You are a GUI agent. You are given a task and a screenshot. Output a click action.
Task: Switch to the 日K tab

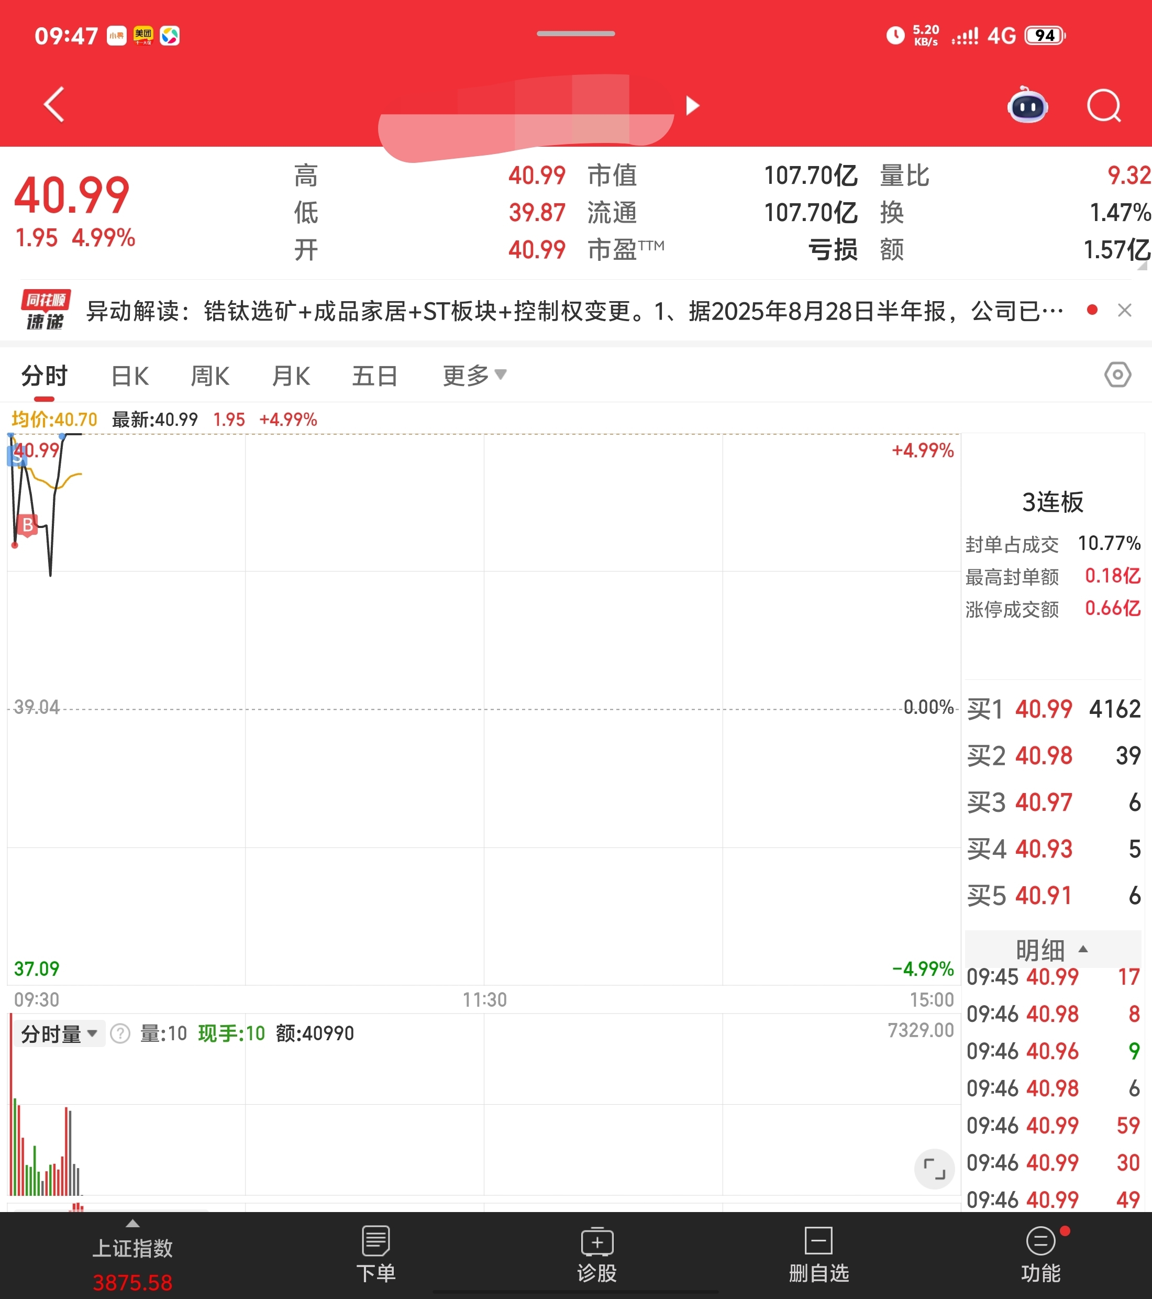(x=130, y=376)
